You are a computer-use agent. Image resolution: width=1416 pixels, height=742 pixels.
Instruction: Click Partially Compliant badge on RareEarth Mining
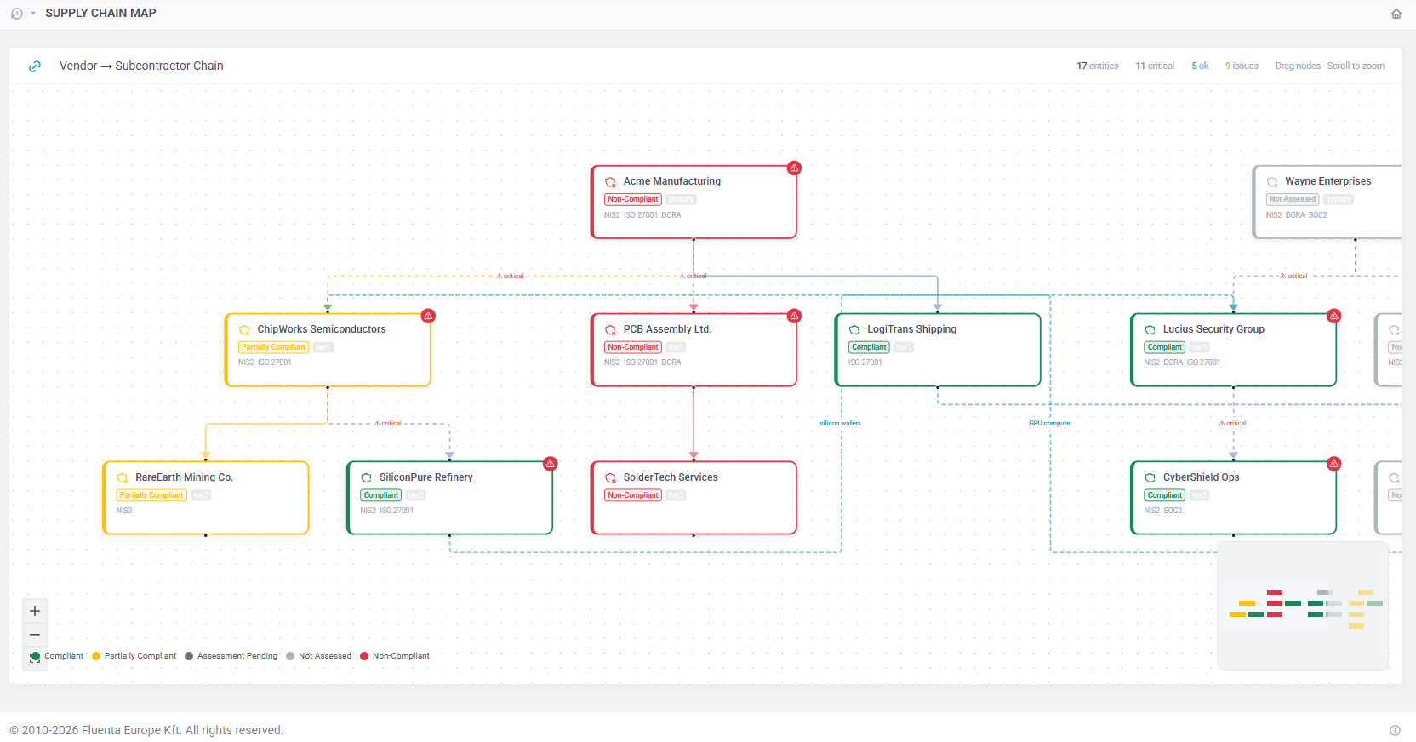pos(151,495)
